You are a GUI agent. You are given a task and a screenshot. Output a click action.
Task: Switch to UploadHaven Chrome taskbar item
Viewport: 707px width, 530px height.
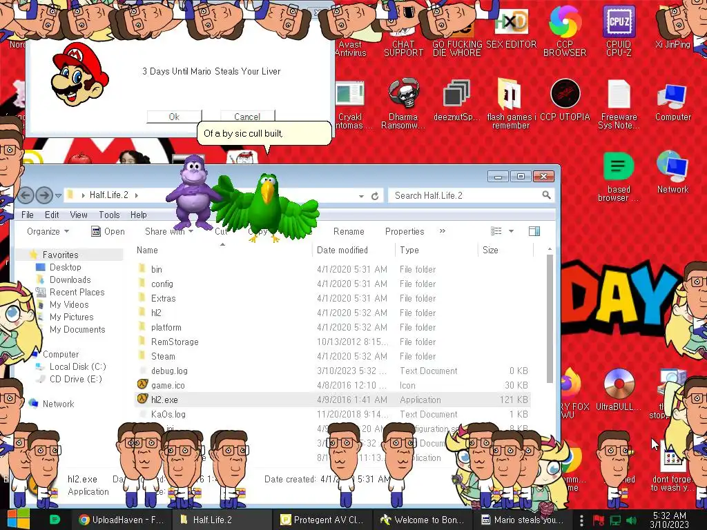(x=122, y=520)
